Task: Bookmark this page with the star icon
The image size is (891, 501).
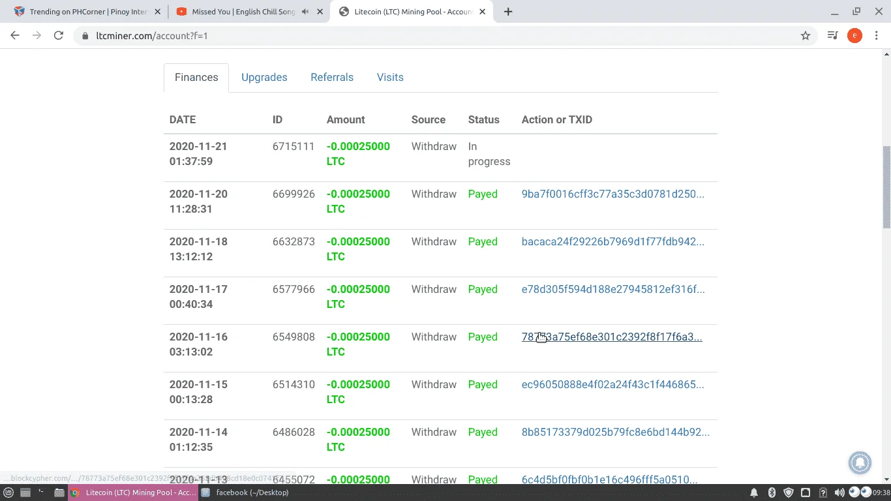Action: tap(806, 36)
